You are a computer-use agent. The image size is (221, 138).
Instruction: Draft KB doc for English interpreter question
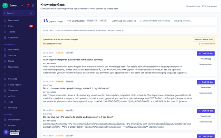pyautogui.click(x=206, y=53)
